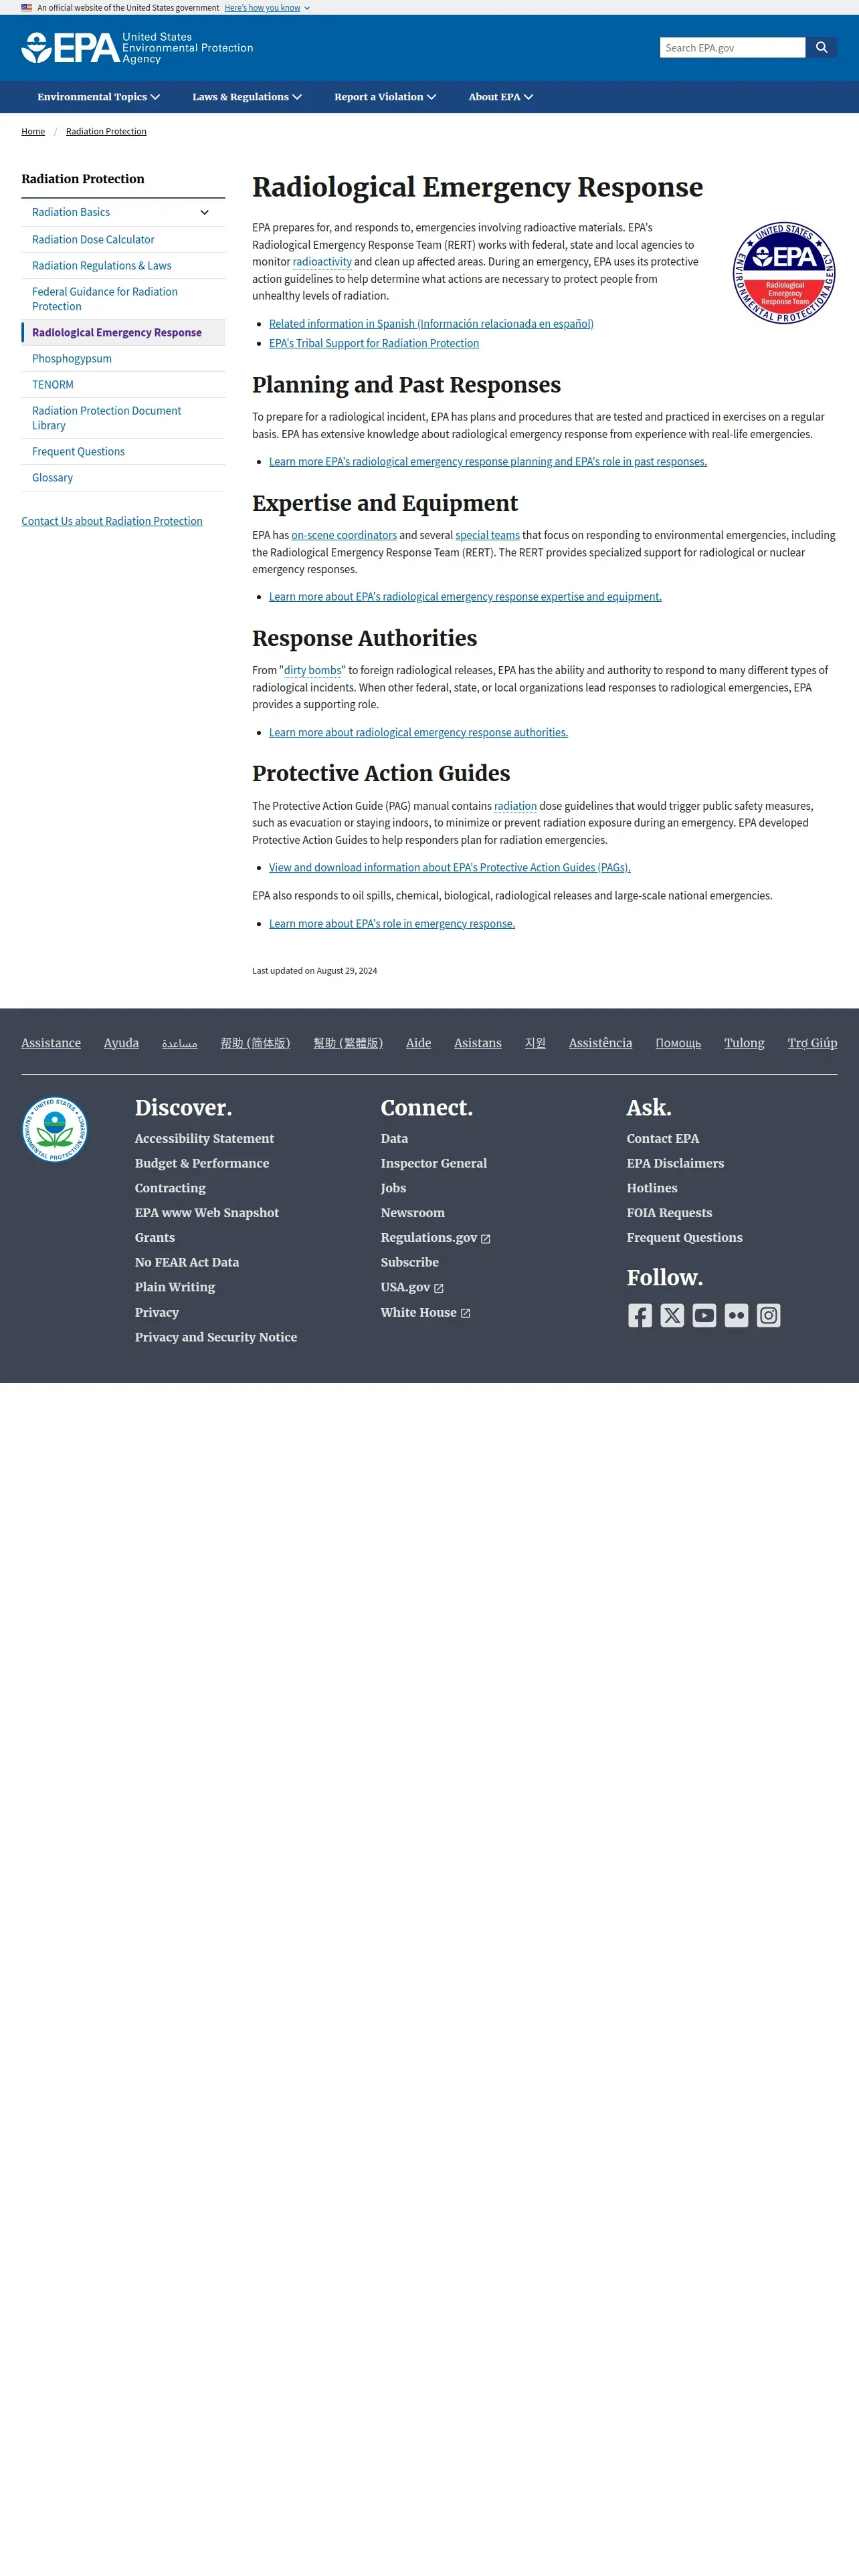Open Subscribe footer link
The image size is (859, 2576).
pyautogui.click(x=409, y=1262)
